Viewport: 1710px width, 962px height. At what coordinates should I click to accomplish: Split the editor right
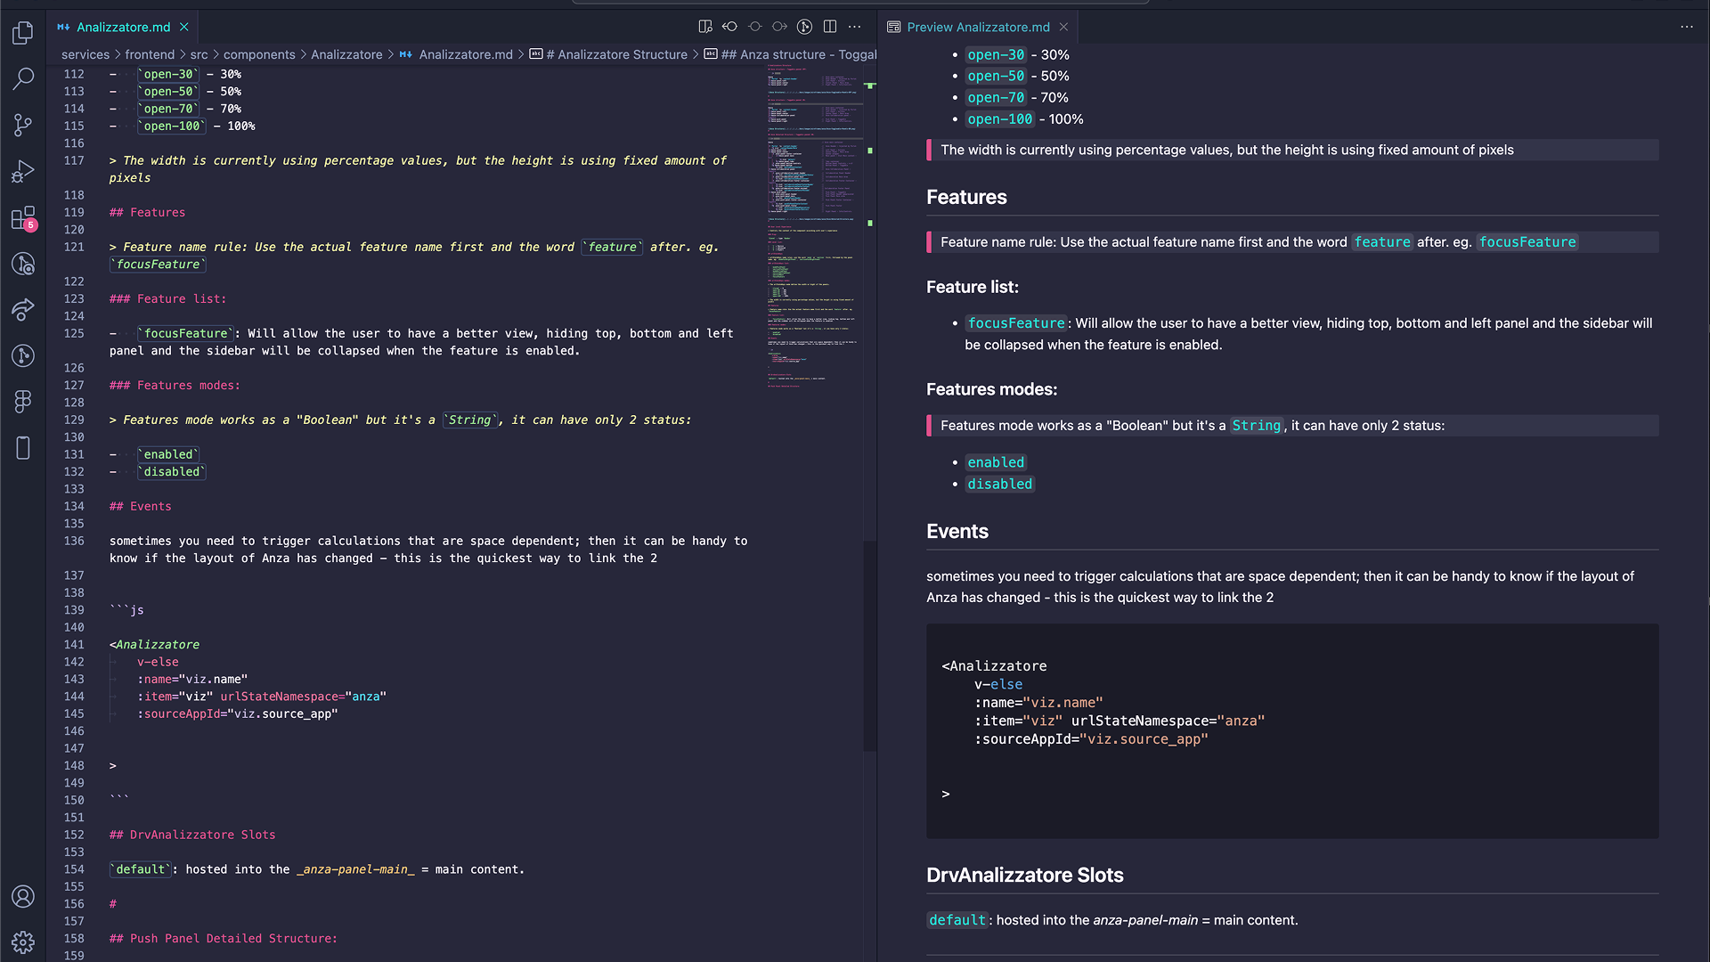(830, 27)
